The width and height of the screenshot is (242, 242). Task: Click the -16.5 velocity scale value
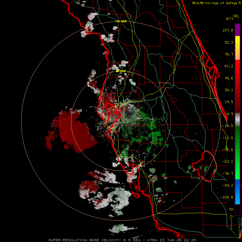pos(228,126)
